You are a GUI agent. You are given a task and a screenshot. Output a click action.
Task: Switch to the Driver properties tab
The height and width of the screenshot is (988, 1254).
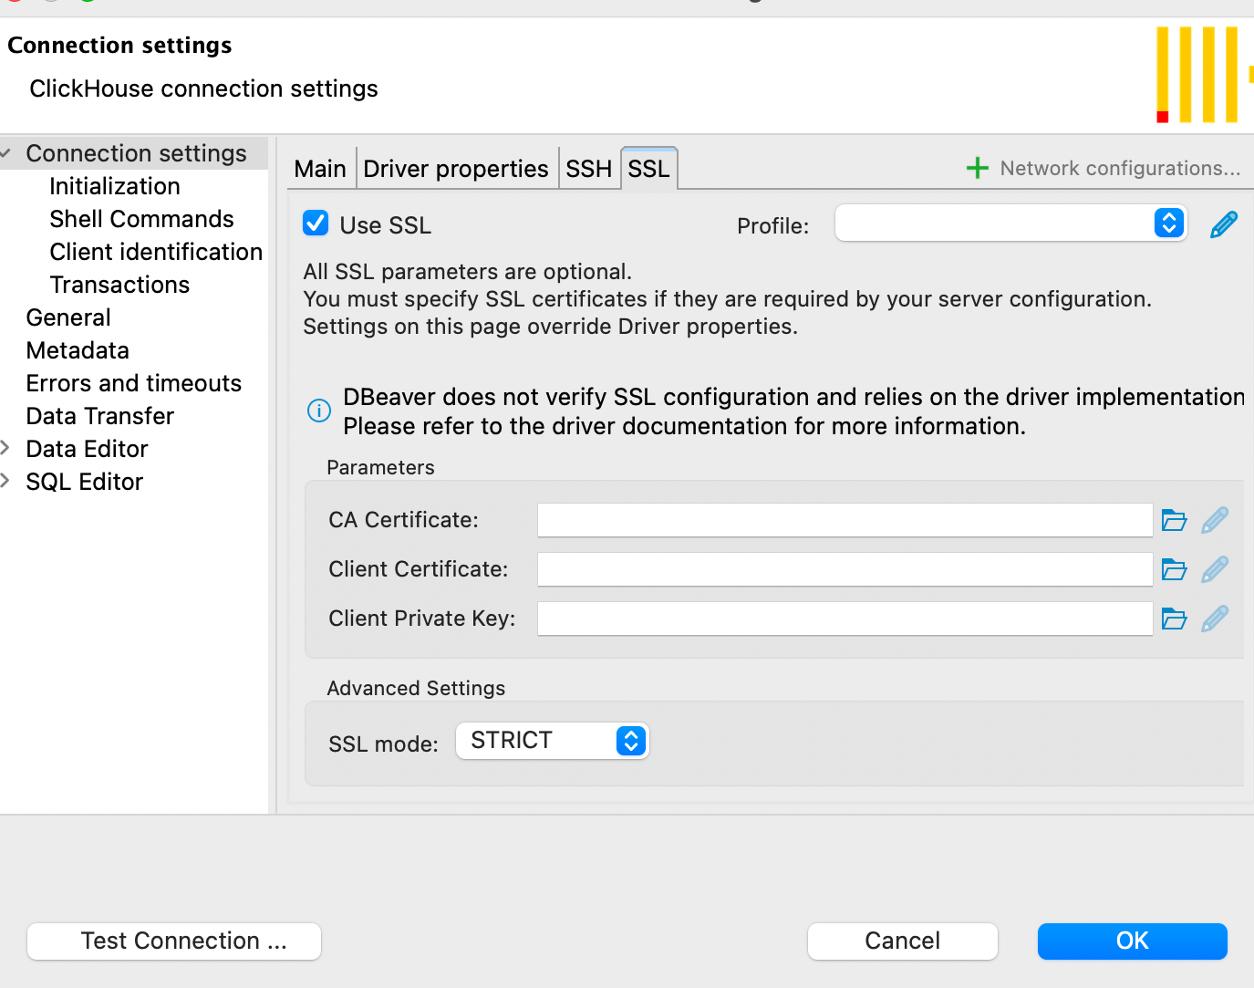(455, 169)
